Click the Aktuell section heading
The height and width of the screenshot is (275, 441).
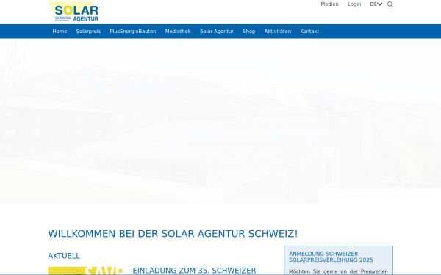(64, 256)
